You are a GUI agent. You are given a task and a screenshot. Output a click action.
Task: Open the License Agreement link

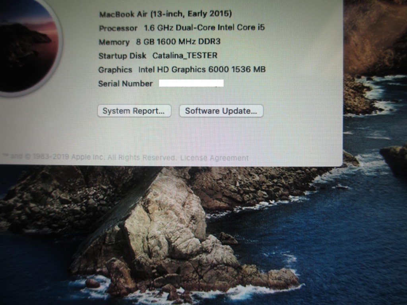(214, 158)
